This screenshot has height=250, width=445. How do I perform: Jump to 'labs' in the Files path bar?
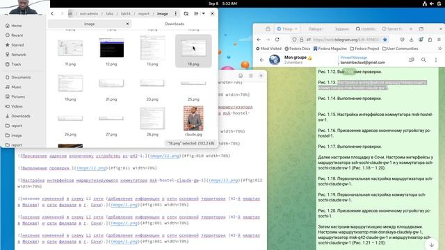pos(110,14)
